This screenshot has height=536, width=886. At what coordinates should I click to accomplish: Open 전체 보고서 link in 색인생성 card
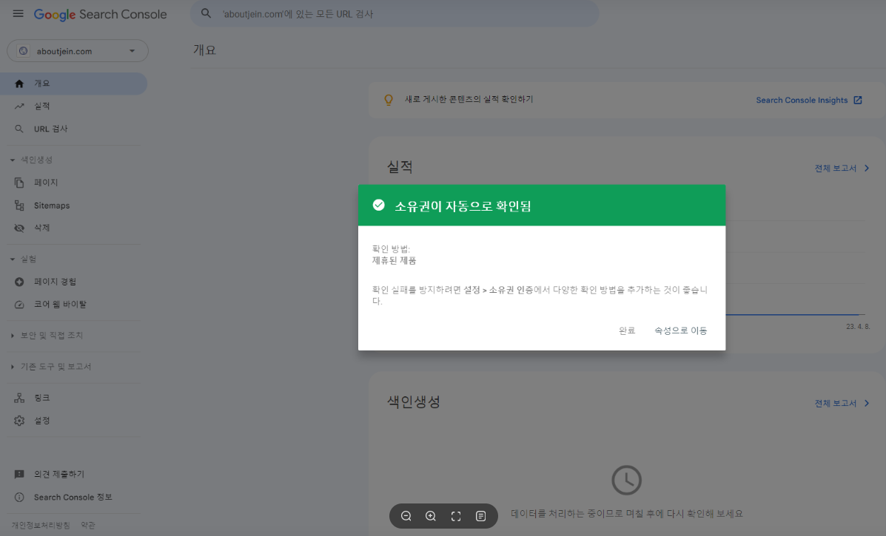pyautogui.click(x=835, y=404)
